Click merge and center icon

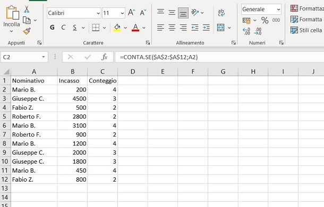[220, 28]
